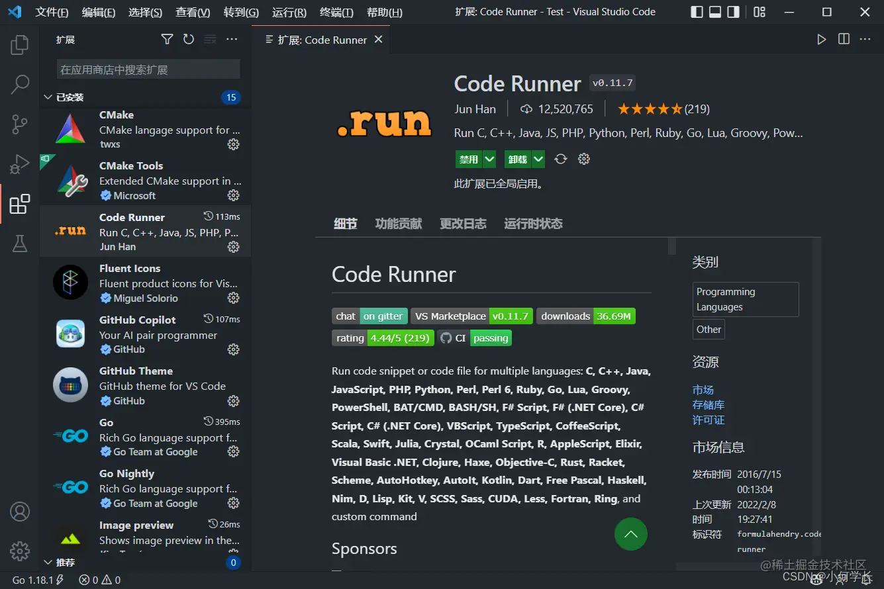Screen dimensions: 884x589
Task: Toggle primary side bar visibility
Action: (x=697, y=12)
